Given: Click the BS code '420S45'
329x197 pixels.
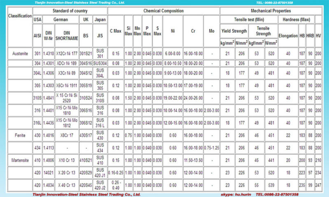Looking at the screenshot, I should [86, 185].
